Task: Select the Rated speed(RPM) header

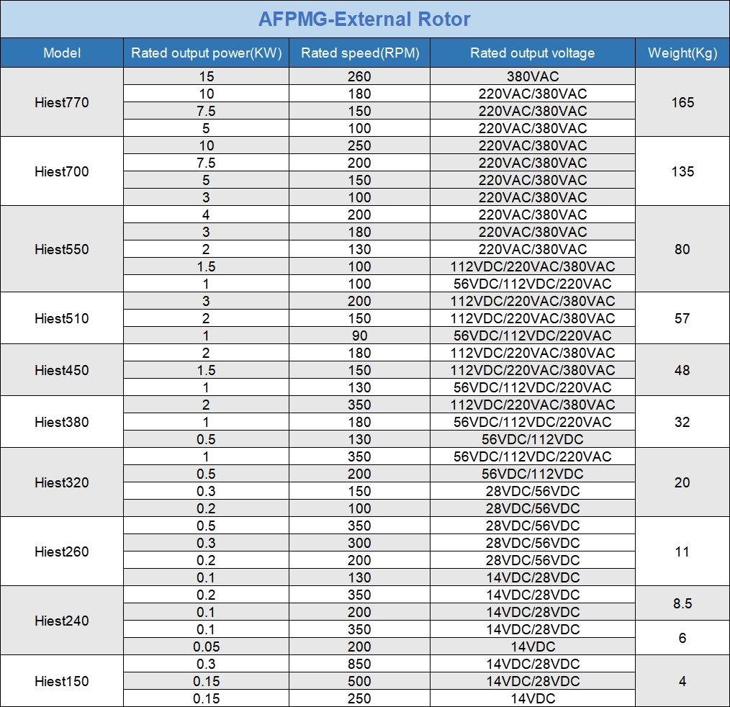Action: pyautogui.click(x=359, y=53)
